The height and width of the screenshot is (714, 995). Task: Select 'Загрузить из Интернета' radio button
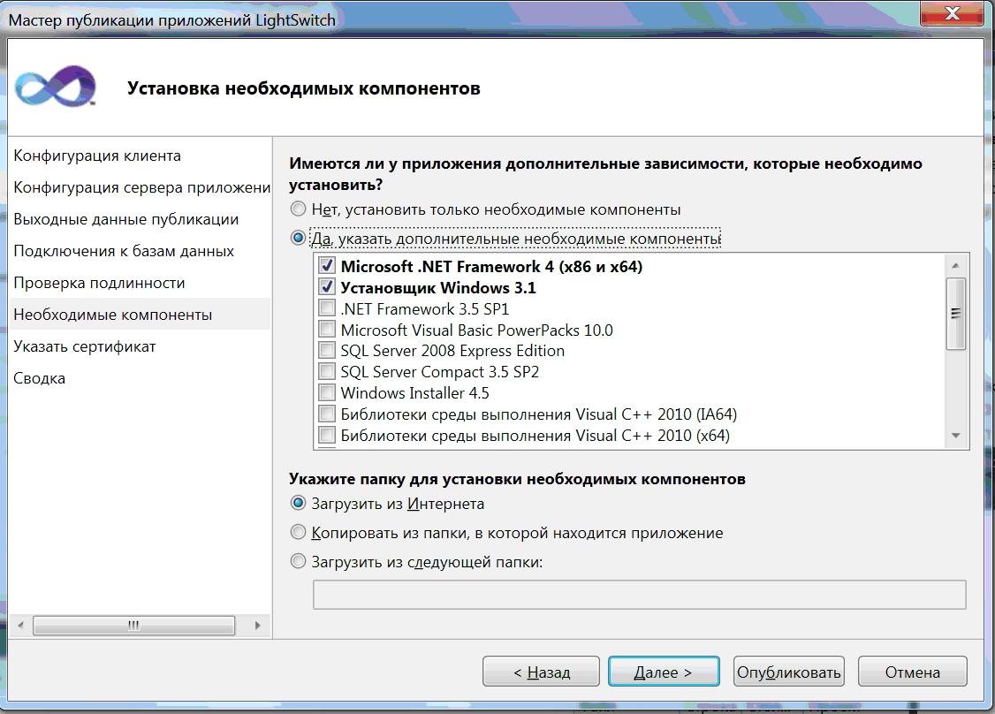click(298, 504)
